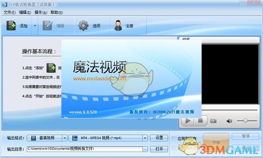263x158 pixels.
Task: Open 选项 gear settings icon
Action: pos(83,25)
